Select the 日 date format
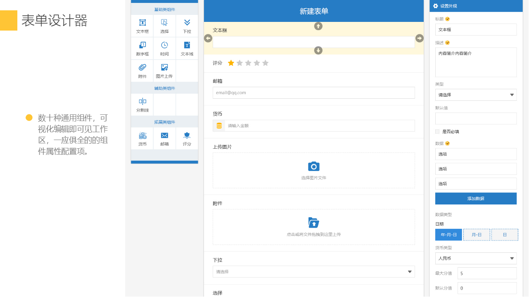The height and width of the screenshot is (297, 529). coord(505,235)
